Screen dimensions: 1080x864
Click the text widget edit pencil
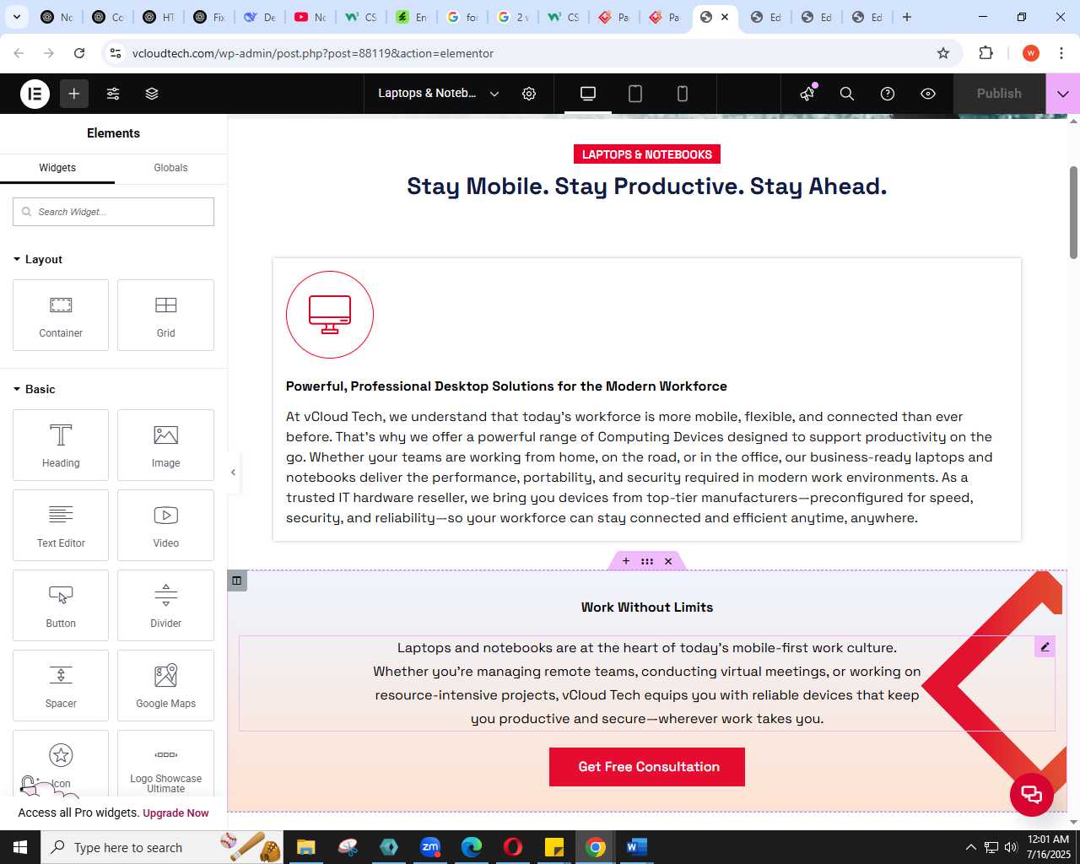point(1045,647)
